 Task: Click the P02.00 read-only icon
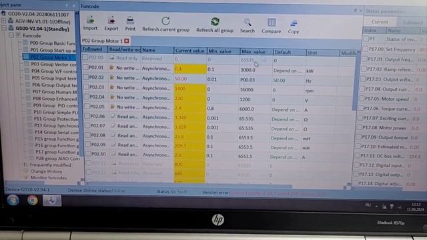(x=111, y=58)
